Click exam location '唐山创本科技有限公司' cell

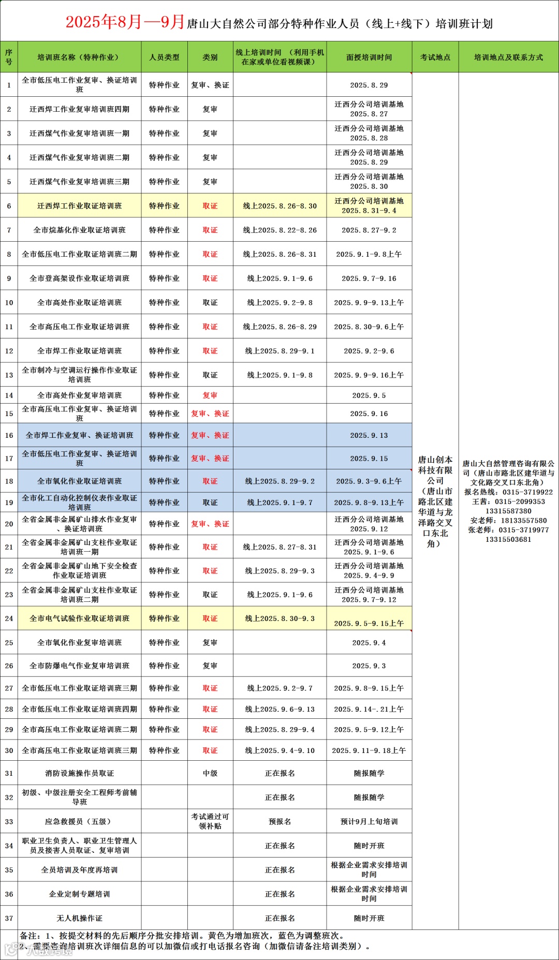435,501
